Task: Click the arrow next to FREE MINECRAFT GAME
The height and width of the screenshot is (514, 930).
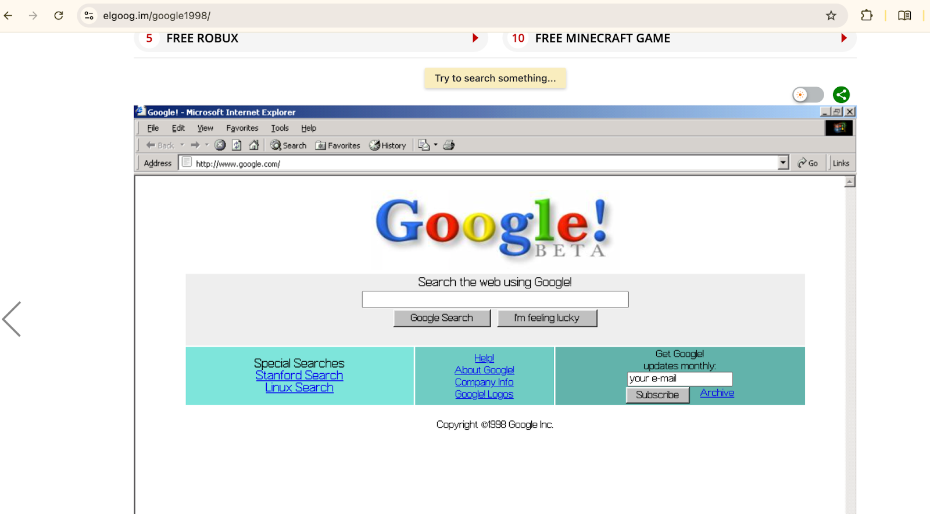Action: click(844, 38)
